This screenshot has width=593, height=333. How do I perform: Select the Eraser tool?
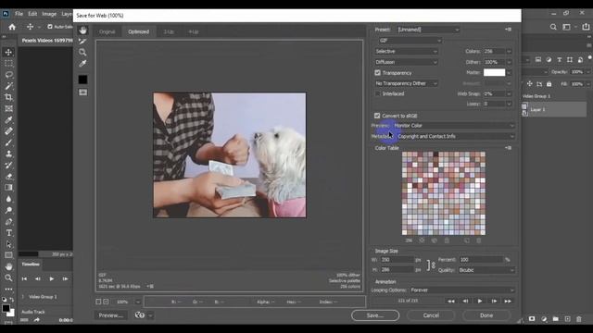(8, 177)
